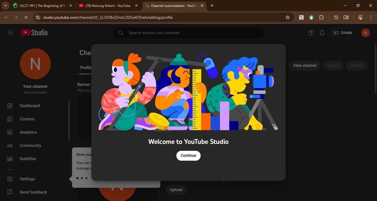Click the page vertical scrollbar
377x201 pixels.
tap(375, 70)
